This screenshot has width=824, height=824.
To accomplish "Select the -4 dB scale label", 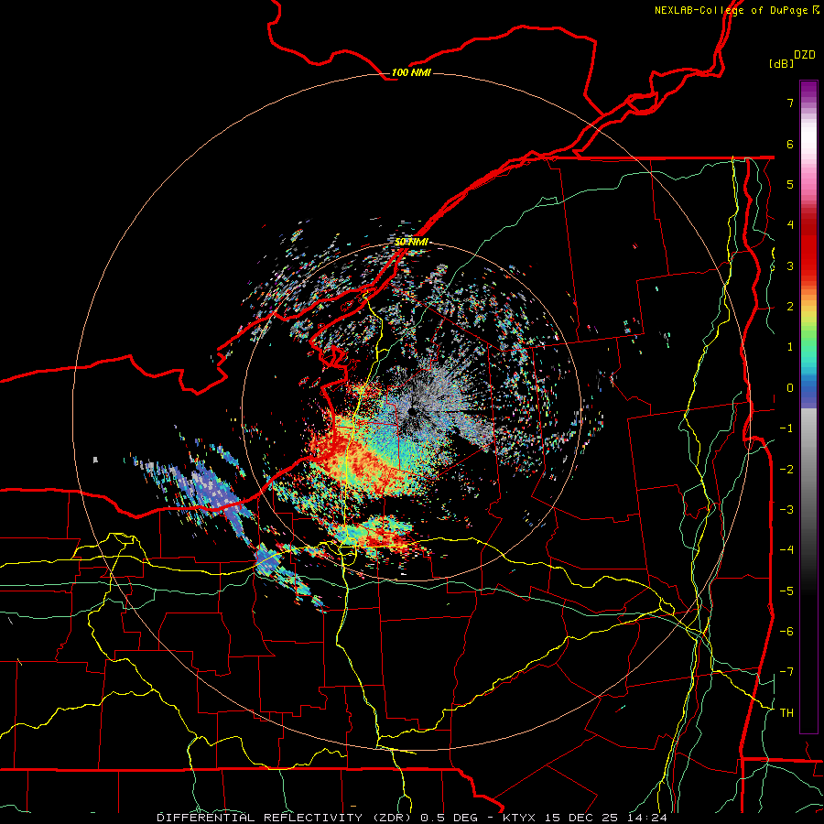I will [x=786, y=549].
